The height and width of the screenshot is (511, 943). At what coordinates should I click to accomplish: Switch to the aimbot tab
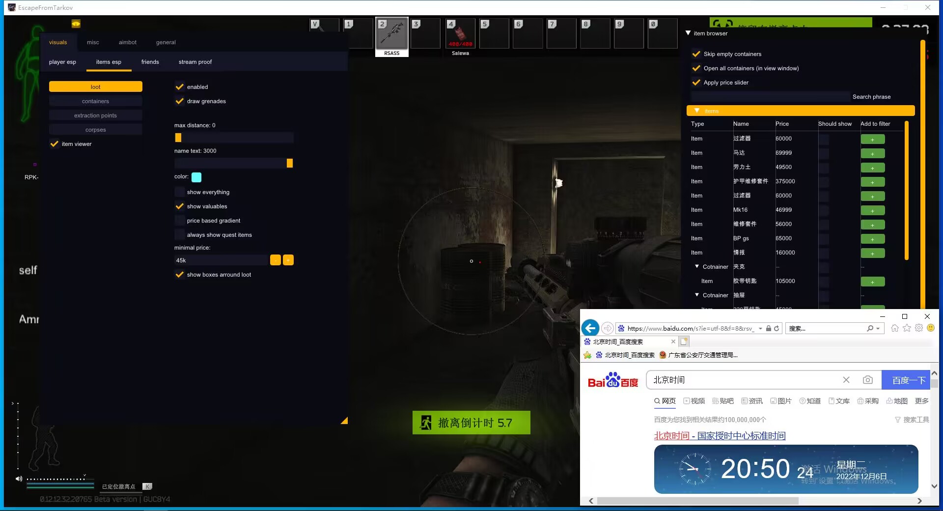pyautogui.click(x=127, y=42)
